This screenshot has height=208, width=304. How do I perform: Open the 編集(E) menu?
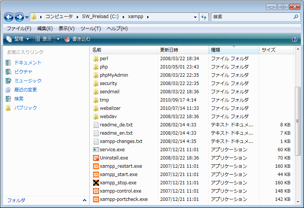(x=45, y=29)
